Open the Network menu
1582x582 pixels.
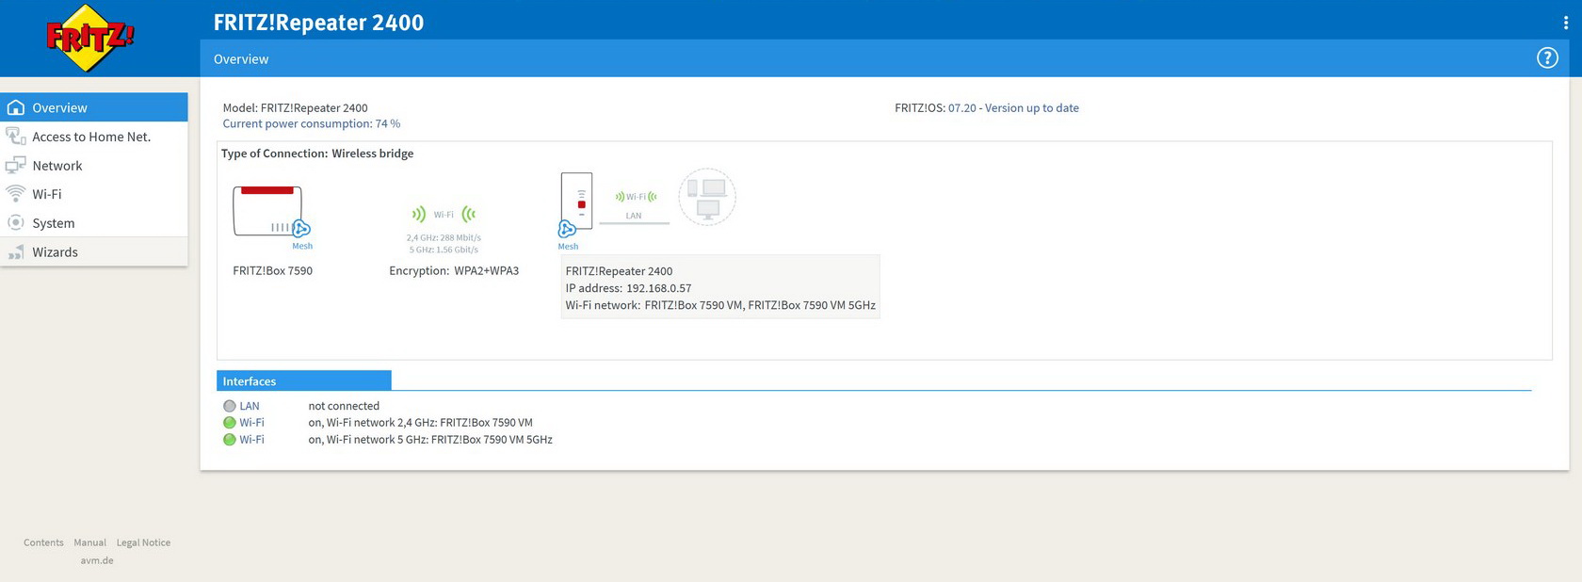[x=94, y=165]
